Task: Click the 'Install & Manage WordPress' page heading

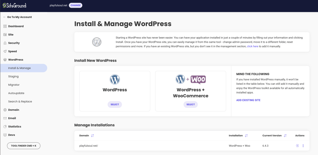Action: (x=123, y=24)
